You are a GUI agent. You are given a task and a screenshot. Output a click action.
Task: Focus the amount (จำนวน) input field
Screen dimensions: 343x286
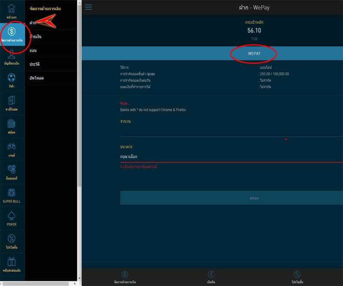[232, 131]
